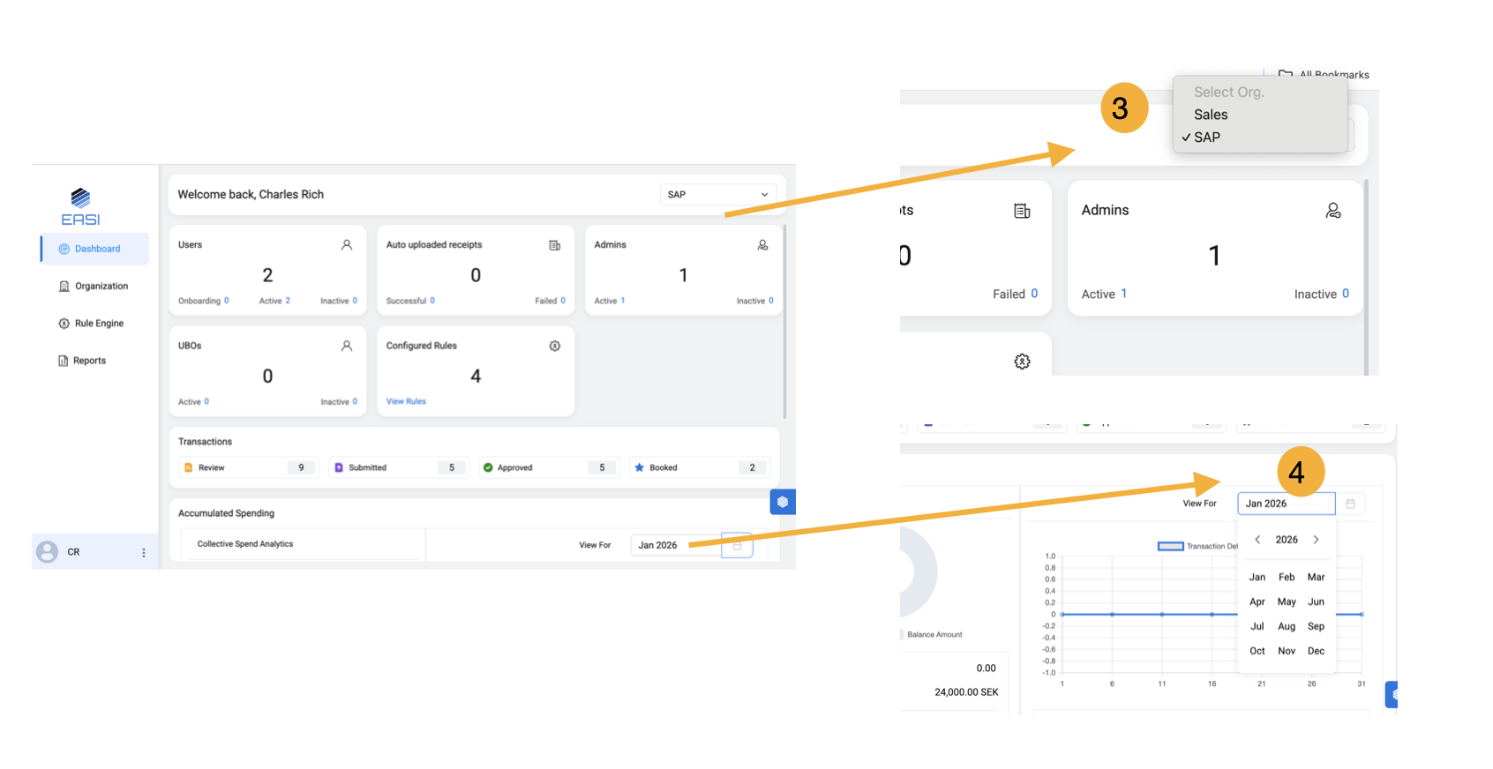Click the Auto uploaded receipts card icon

click(x=554, y=245)
